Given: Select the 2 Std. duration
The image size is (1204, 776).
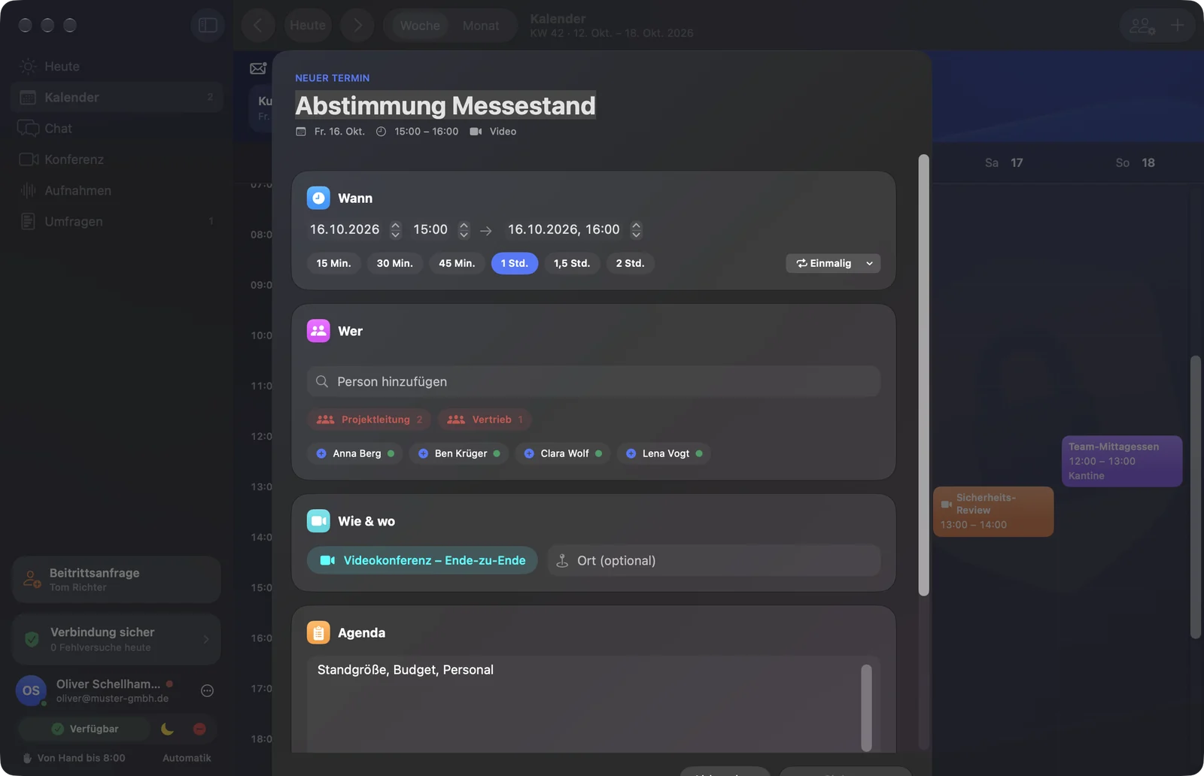Looking at the screenshot, I should [x=631, y=263].
